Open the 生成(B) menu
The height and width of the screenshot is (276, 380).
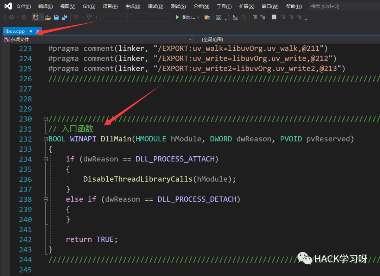[x=133, y=6]
